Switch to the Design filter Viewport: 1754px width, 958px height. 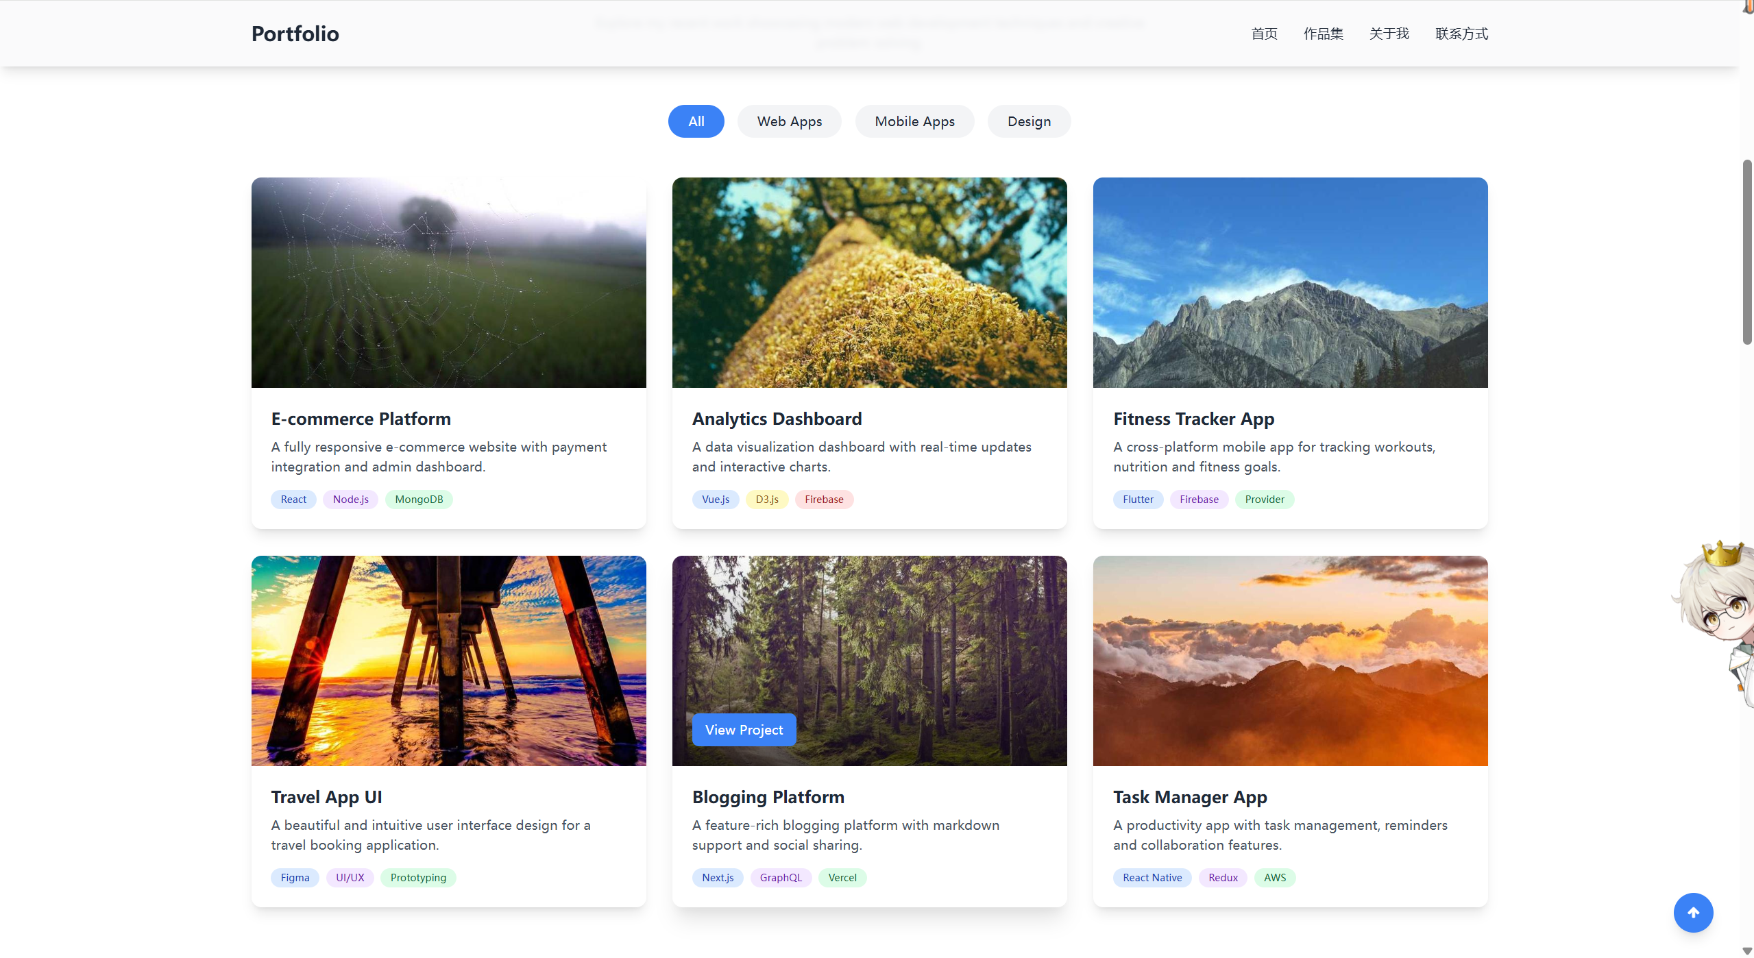coord(1028,121)
